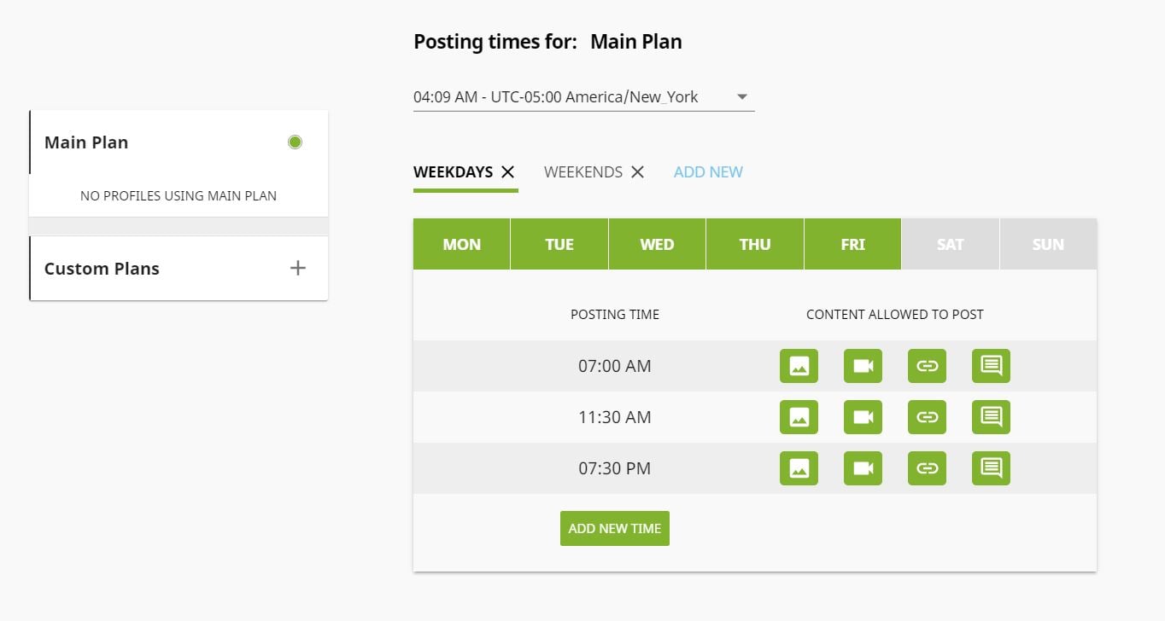Screen dimensions: 1165x621
Task: Switch to the WEEKENDS tab
Action: coord(583,171)
